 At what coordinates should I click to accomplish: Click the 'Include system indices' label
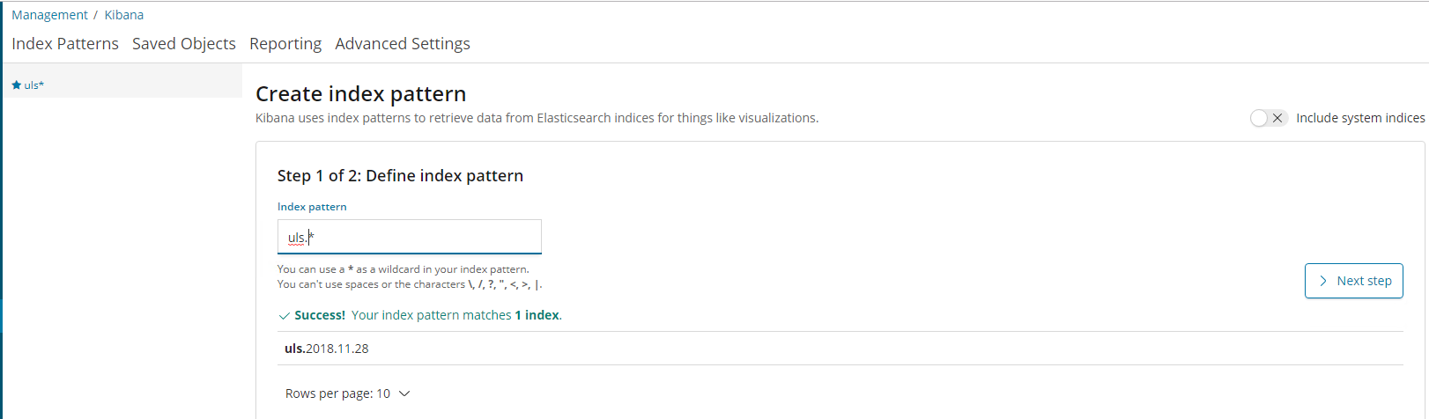[1359, 118]
